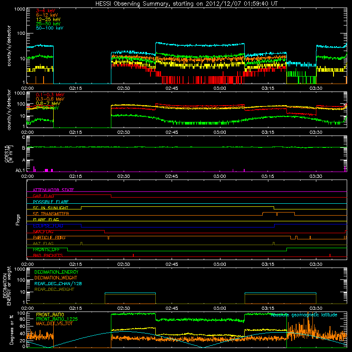Click the HESSI Observing Summary title text
Image resolution: width=352 pixels, height=352 pixels.
[x=186, y=4]
